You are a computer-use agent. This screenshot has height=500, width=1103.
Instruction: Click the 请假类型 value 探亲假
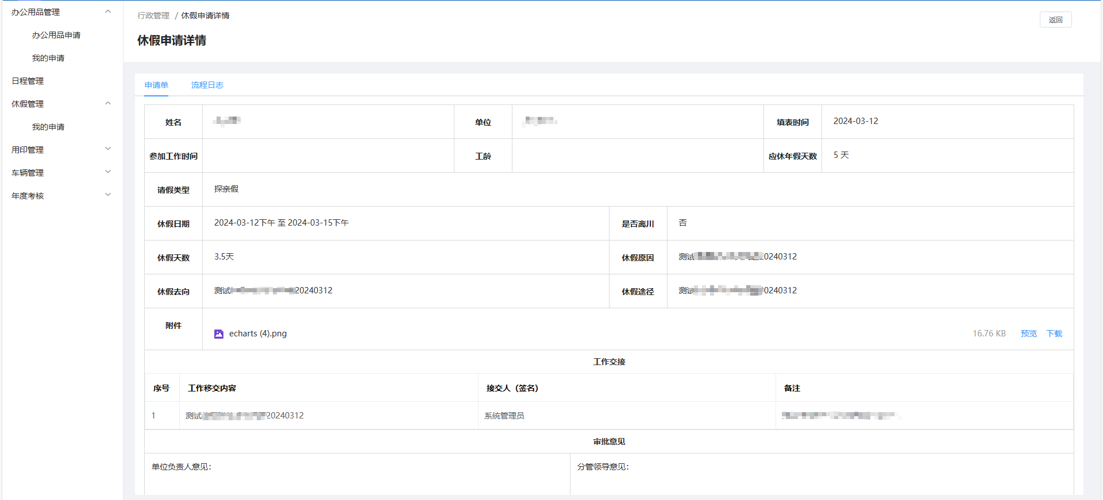coord(226,189)
